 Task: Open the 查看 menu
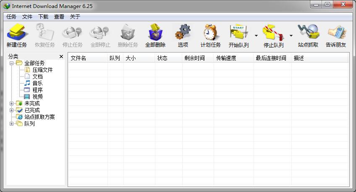(59, 16)
